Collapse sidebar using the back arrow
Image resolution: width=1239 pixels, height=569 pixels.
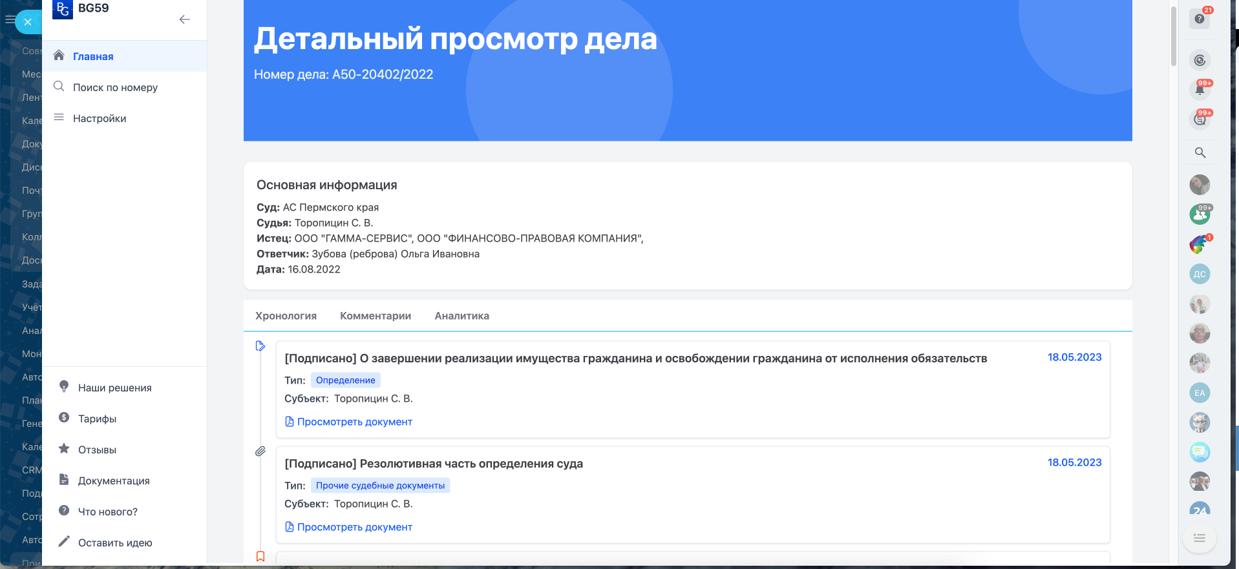point(185,19)
